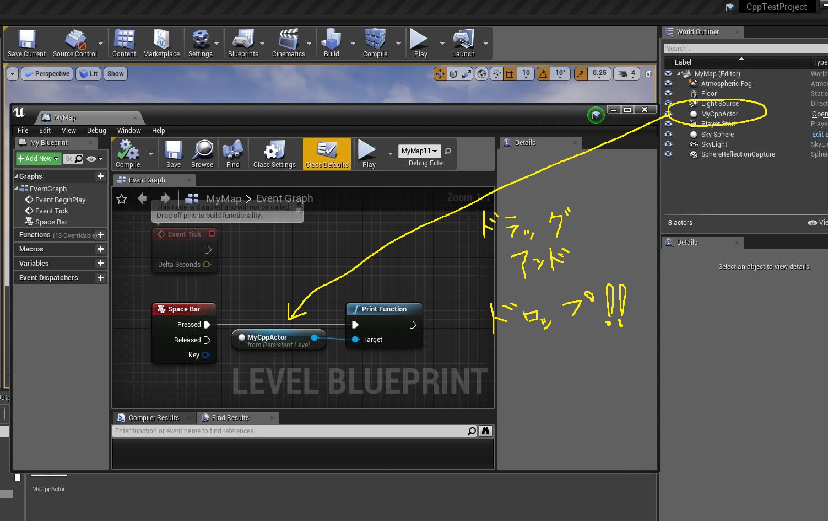
Task: Open the Blueprints dropdown arrow
Action: pyautogui.click(x=262, y=44)
